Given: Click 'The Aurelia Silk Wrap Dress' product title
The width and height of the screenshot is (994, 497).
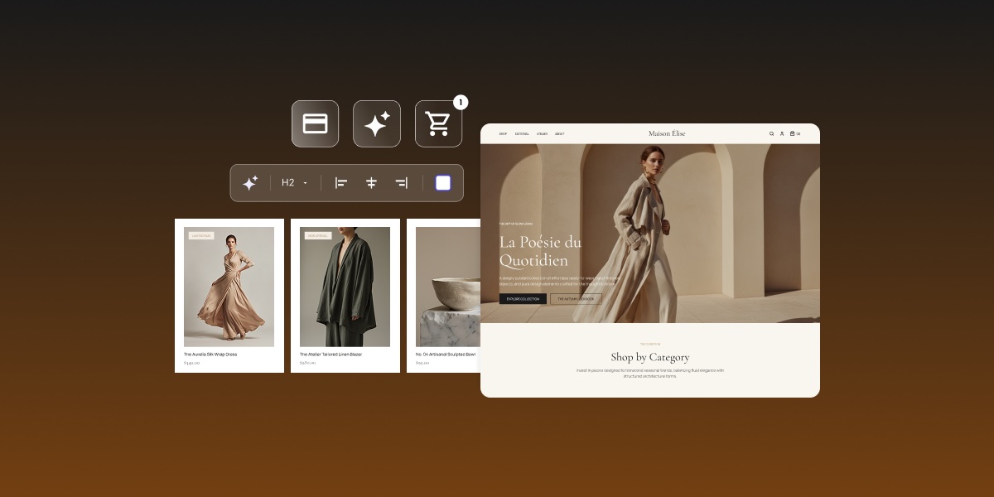Looking at the screenshot, I should click(x=210, y=354).
